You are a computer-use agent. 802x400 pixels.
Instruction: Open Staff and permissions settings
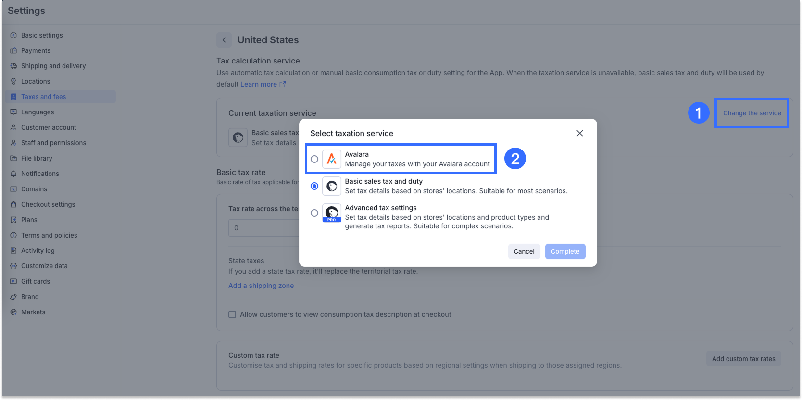tap(53, 143)
